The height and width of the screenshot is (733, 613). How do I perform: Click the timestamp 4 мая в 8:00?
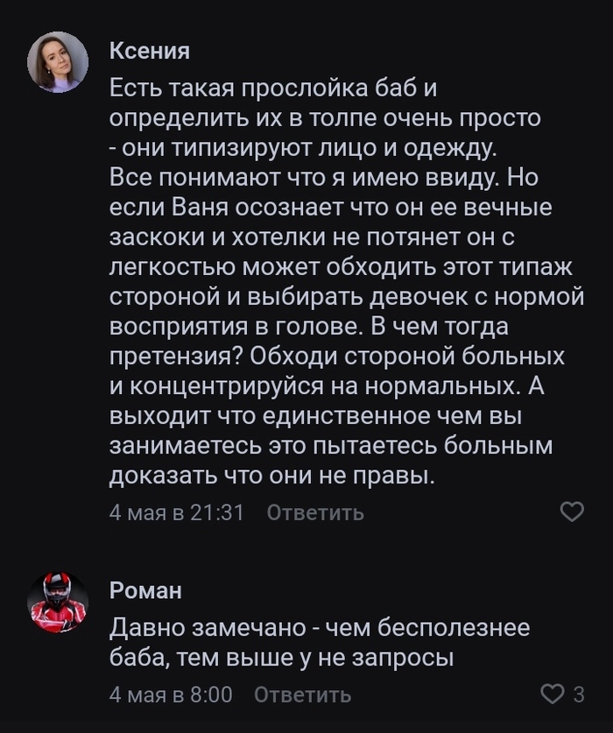(x=170, y=694)
